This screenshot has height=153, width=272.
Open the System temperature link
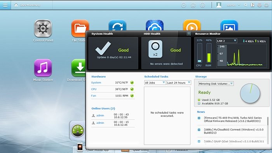[x=96, y=83]
